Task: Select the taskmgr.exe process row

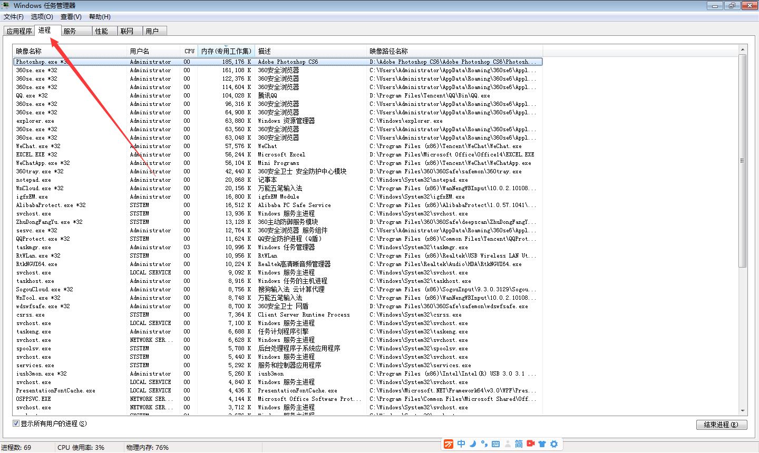Action: (x=278, y=247)
